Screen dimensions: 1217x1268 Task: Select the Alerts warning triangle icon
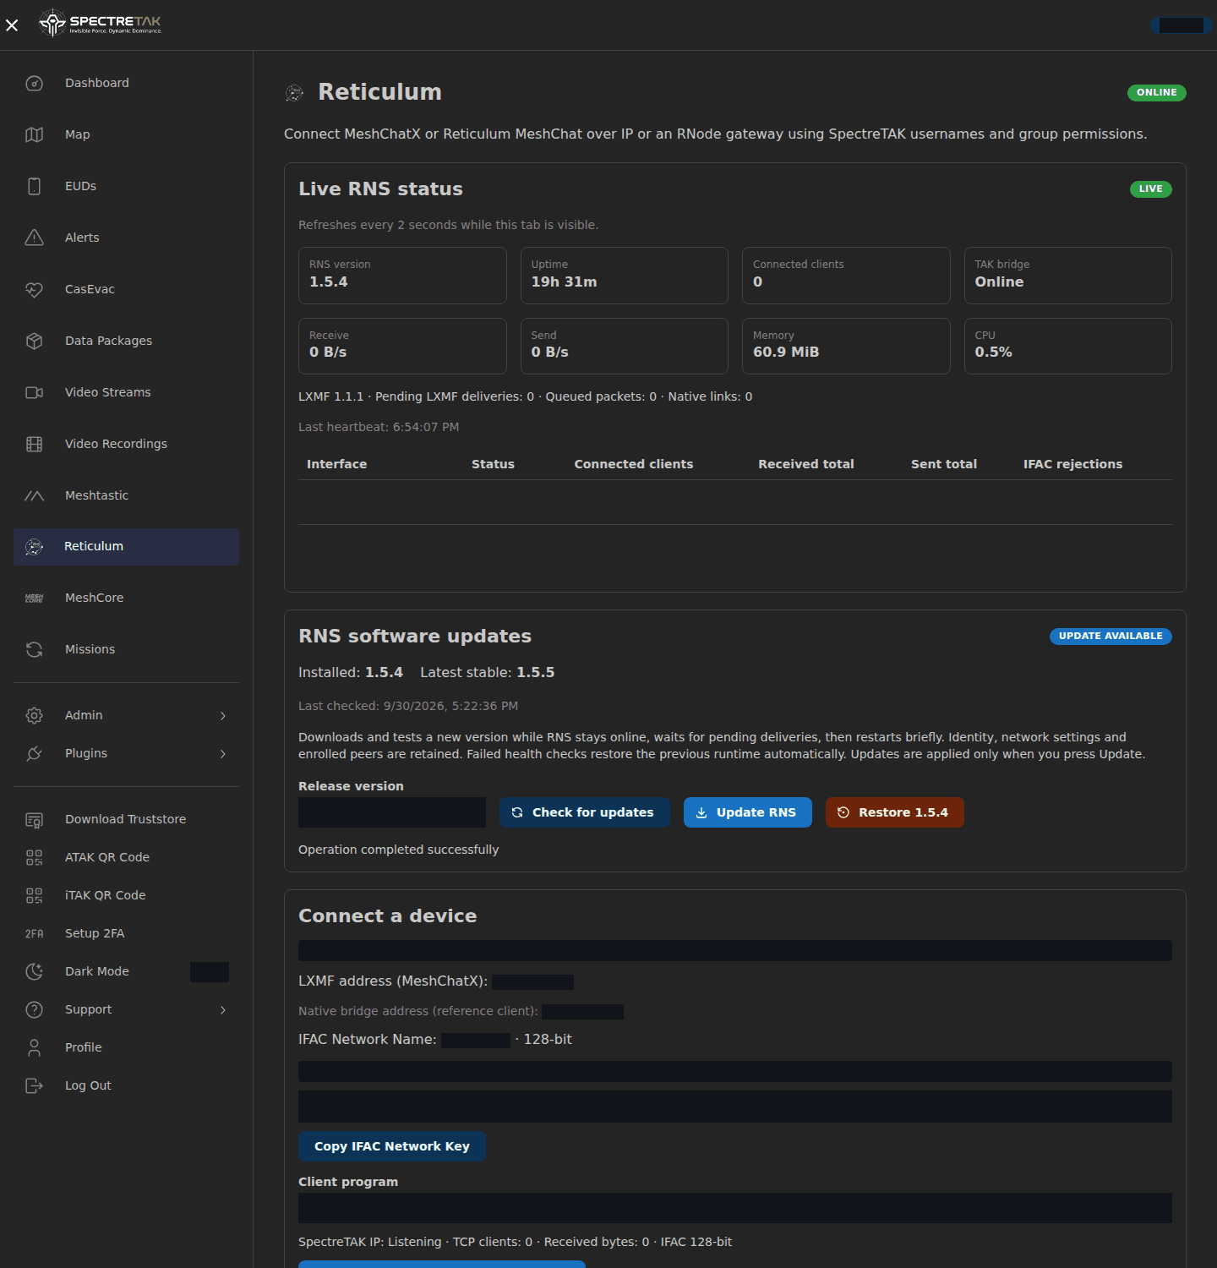[34, 238]
